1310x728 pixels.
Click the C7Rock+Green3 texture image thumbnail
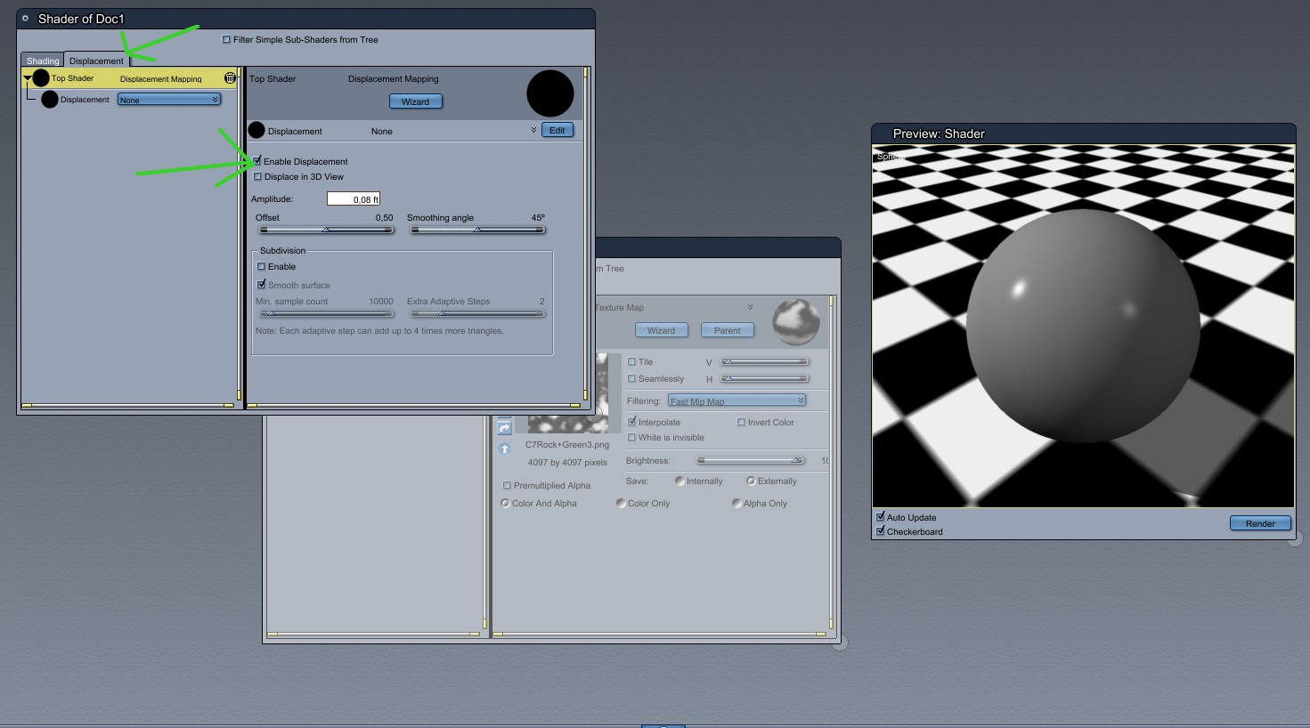568,392
